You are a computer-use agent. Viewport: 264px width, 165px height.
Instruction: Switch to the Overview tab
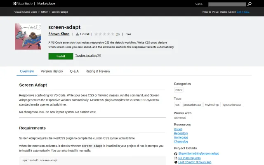(27, 71)
